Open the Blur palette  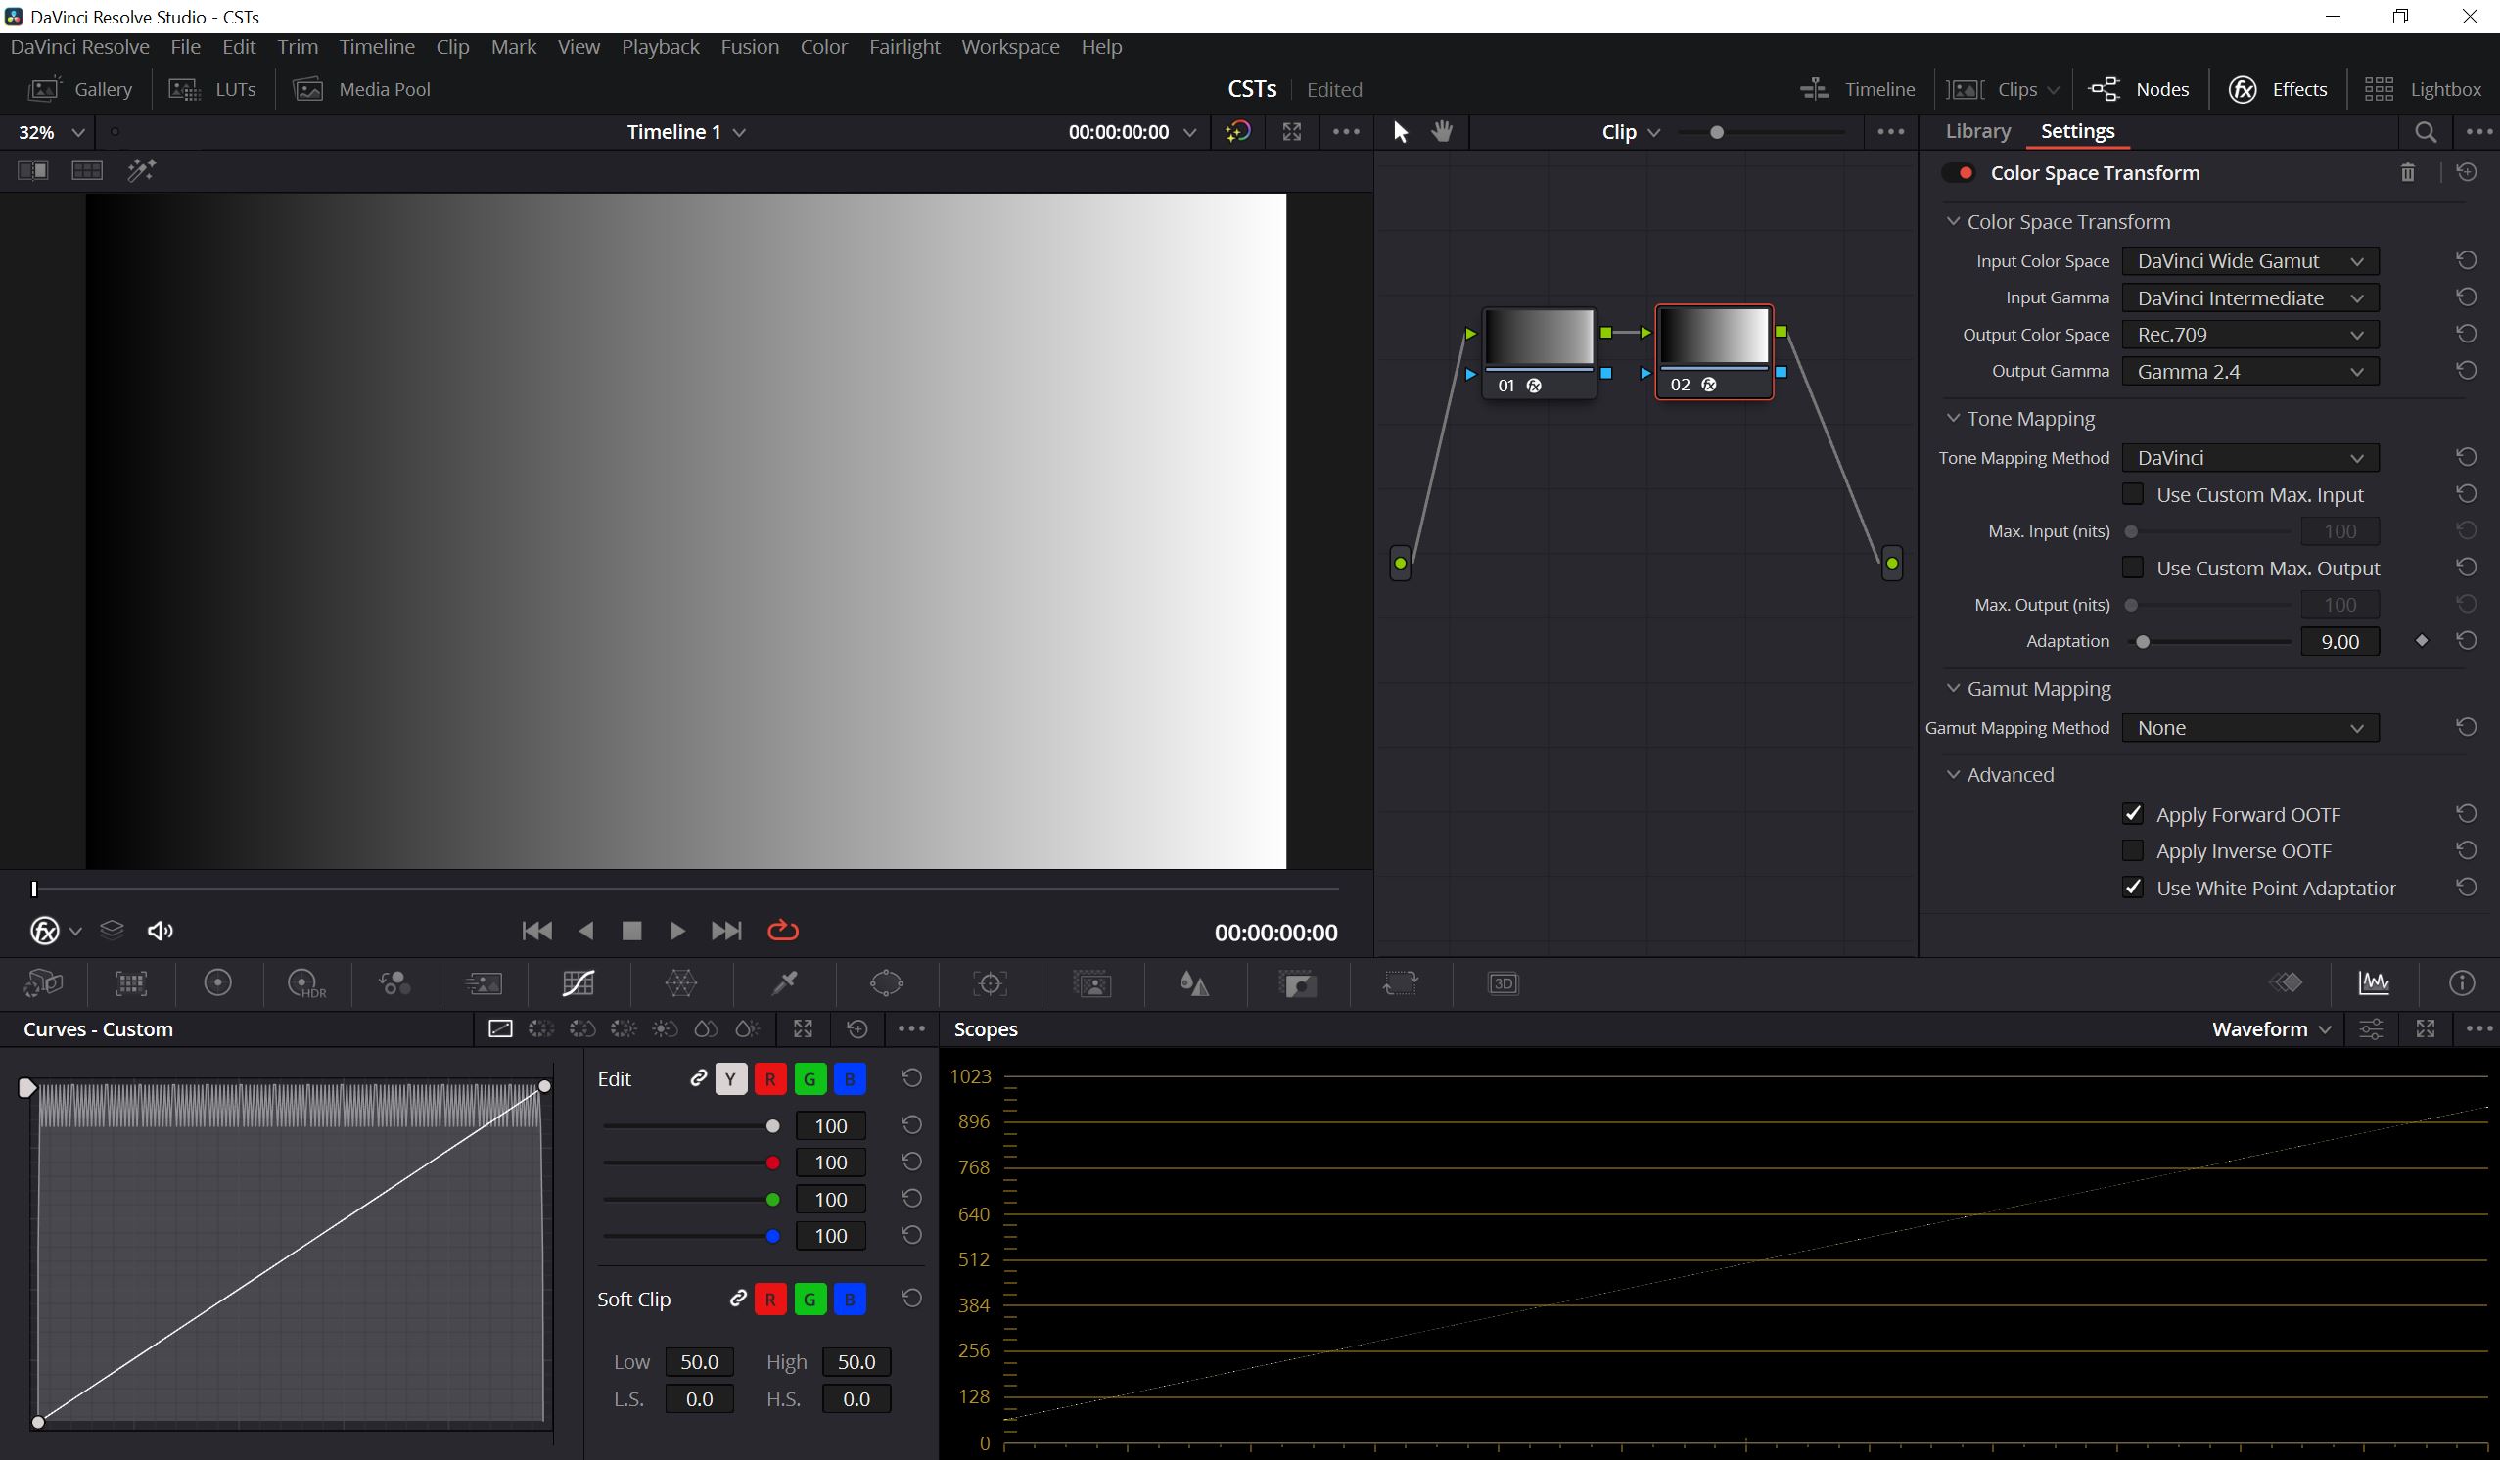tap(1194, 982)
